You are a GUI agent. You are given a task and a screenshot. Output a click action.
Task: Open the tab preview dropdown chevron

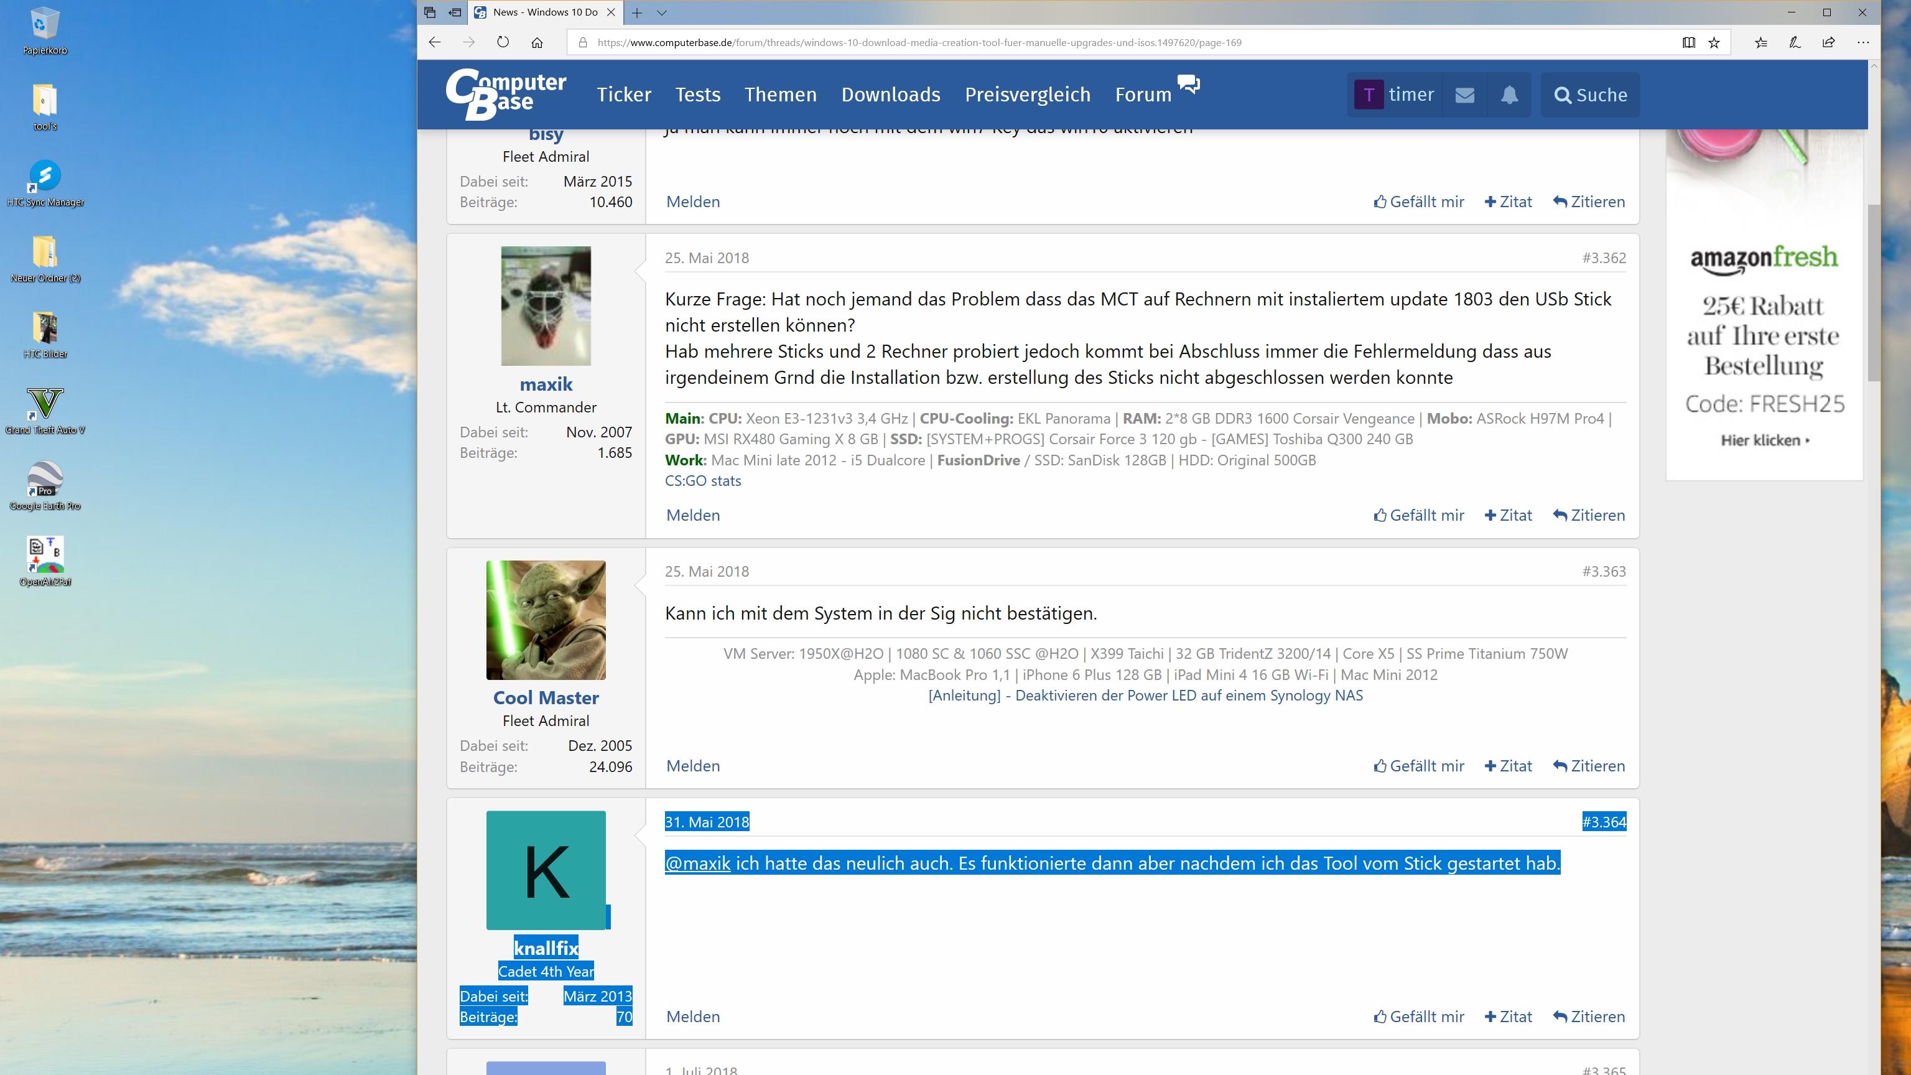[662, 12]
